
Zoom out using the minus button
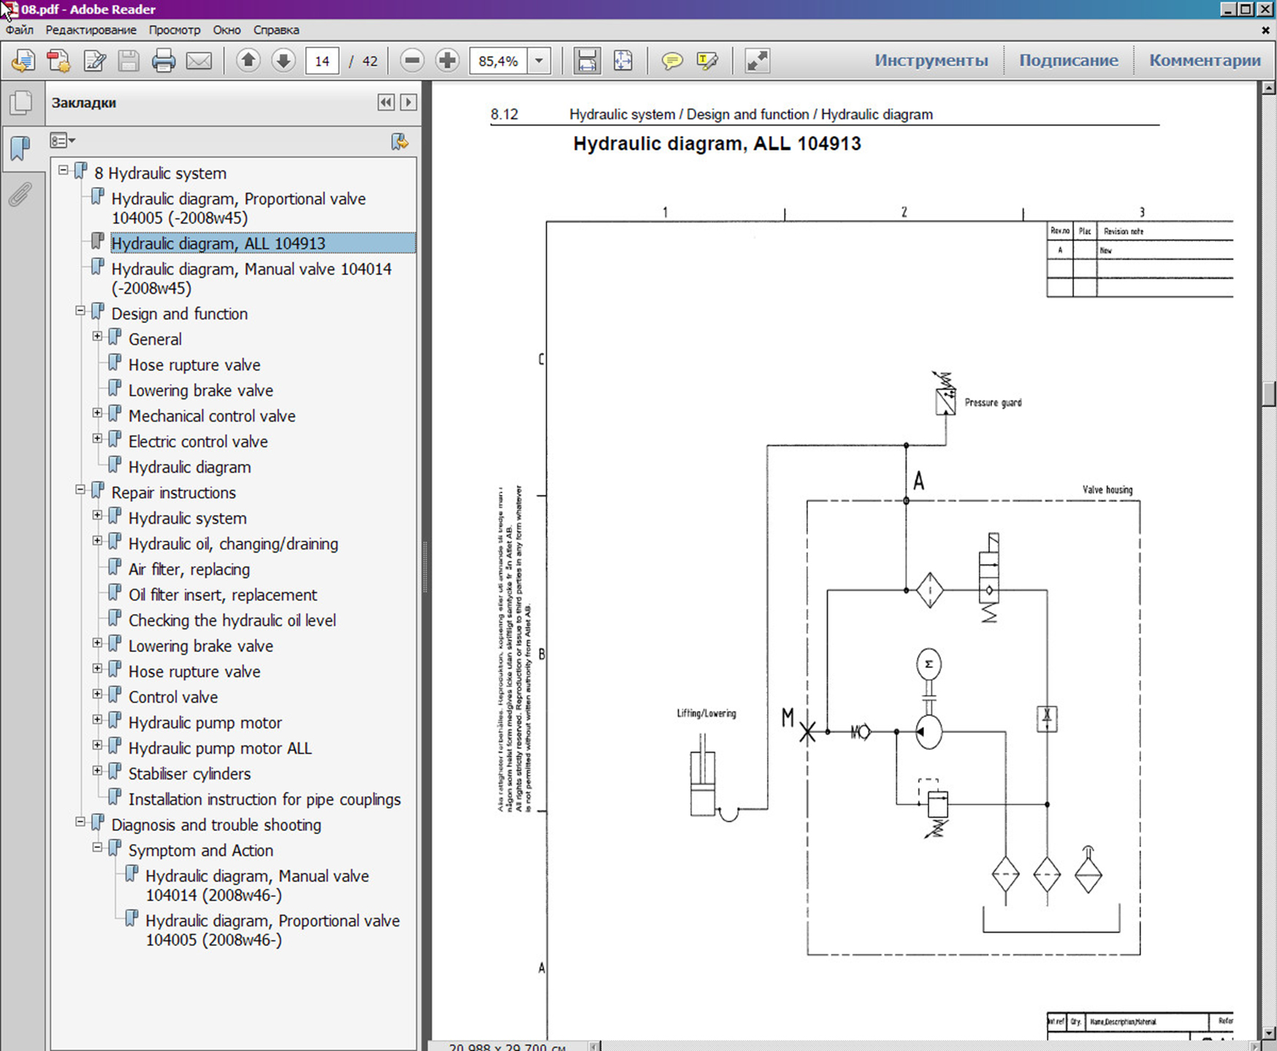tap(412, 61)
